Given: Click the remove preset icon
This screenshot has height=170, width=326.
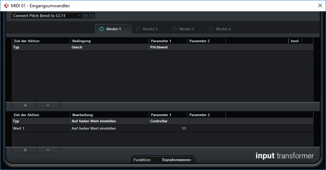Looking at the screenshot, I should [x=92, y=16].
